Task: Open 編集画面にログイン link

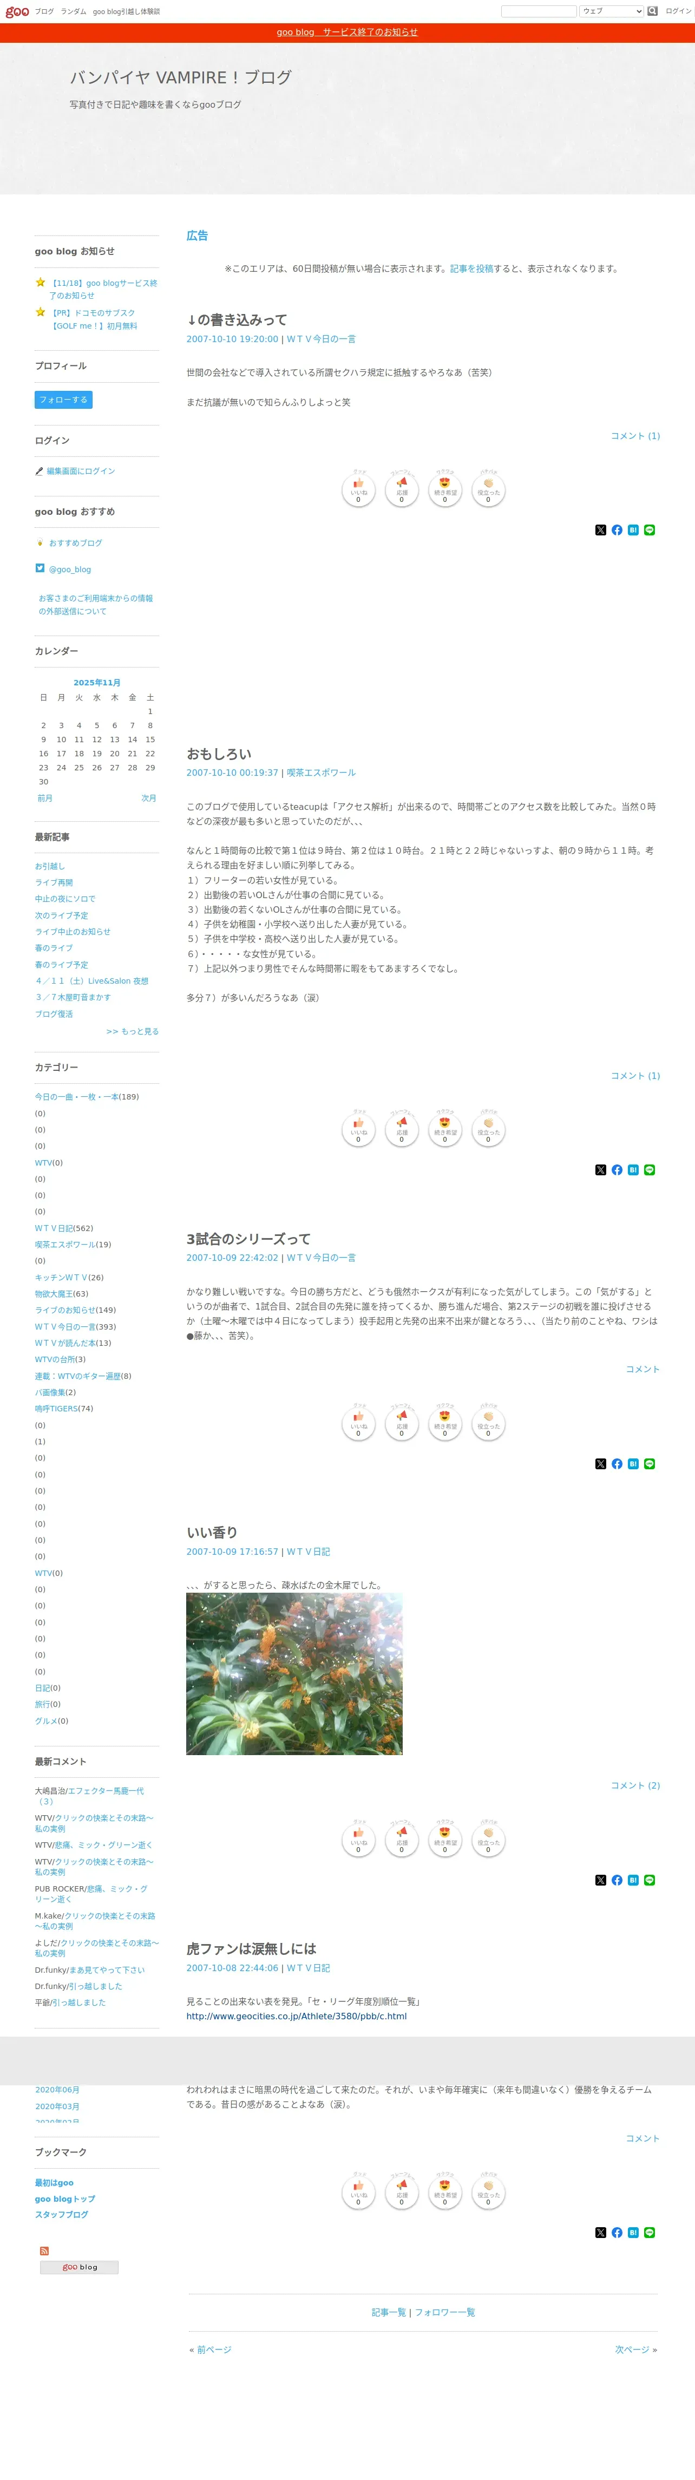Action: (81, 471)
